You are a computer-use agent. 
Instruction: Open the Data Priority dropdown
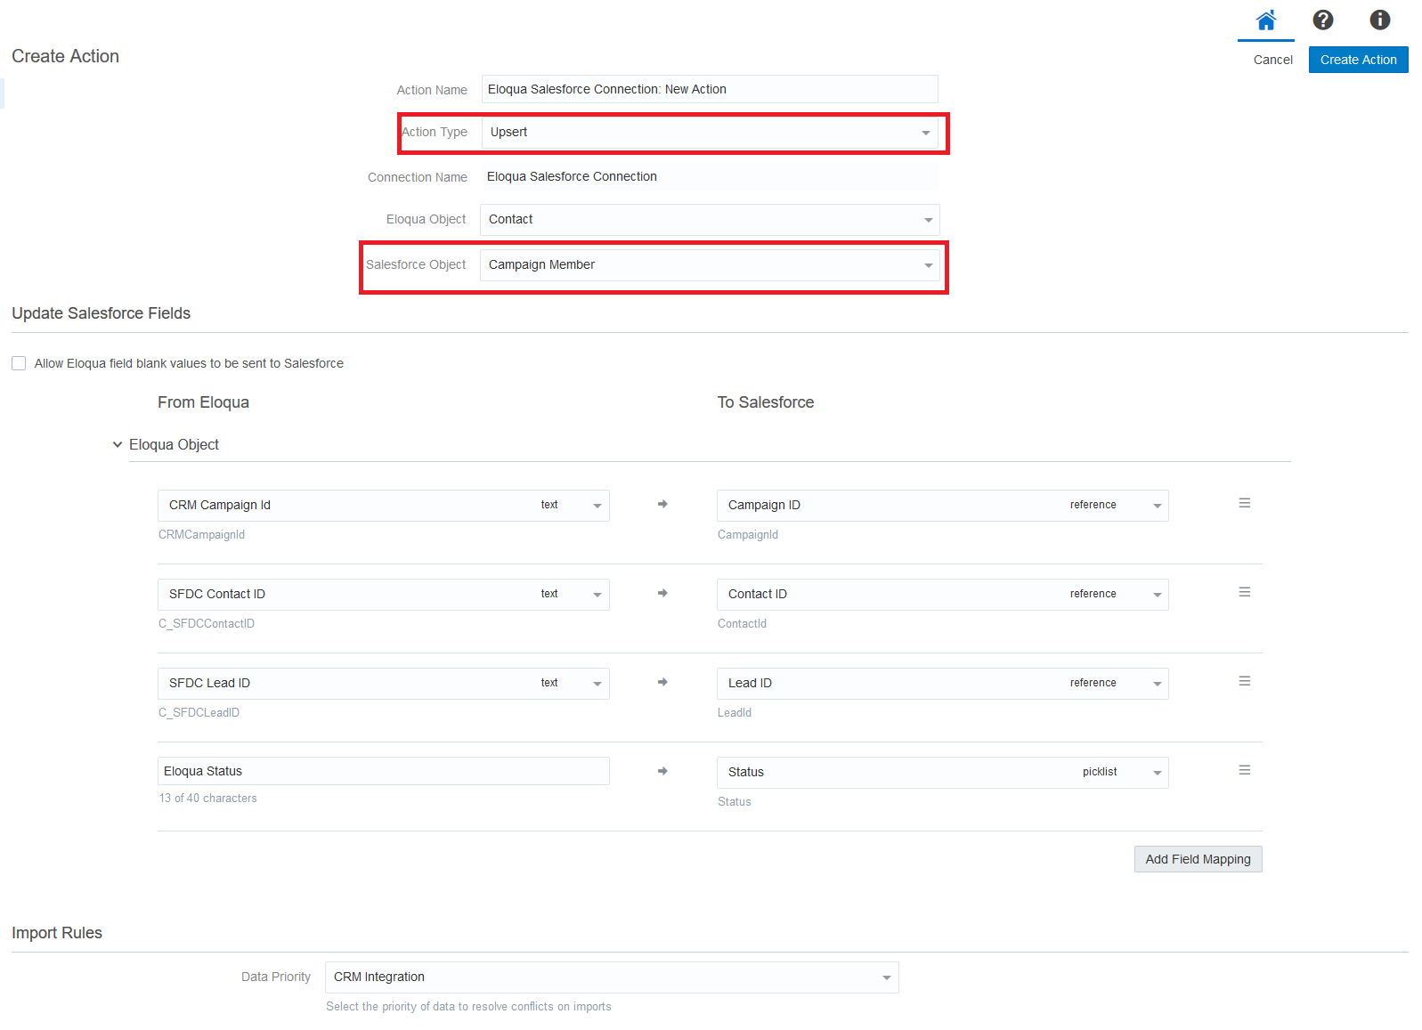coord(611,977)
